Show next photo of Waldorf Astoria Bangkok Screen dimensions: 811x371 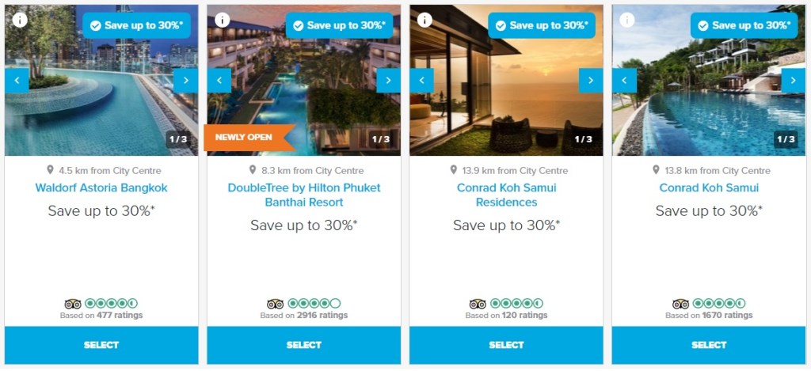point(185,81)
